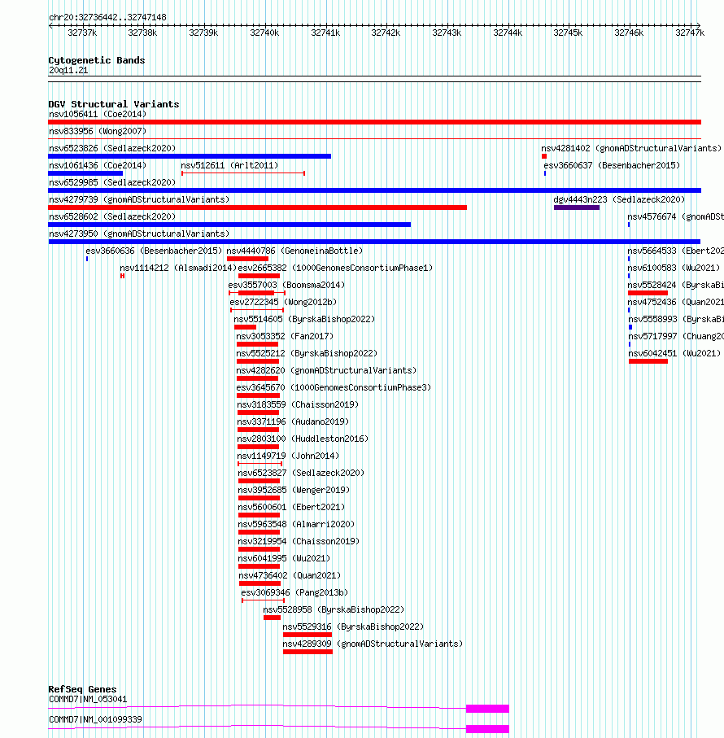The image size is (724, 738).
Task: Select nsv5717997 Chuang variant label
Action: pos(676,337)
